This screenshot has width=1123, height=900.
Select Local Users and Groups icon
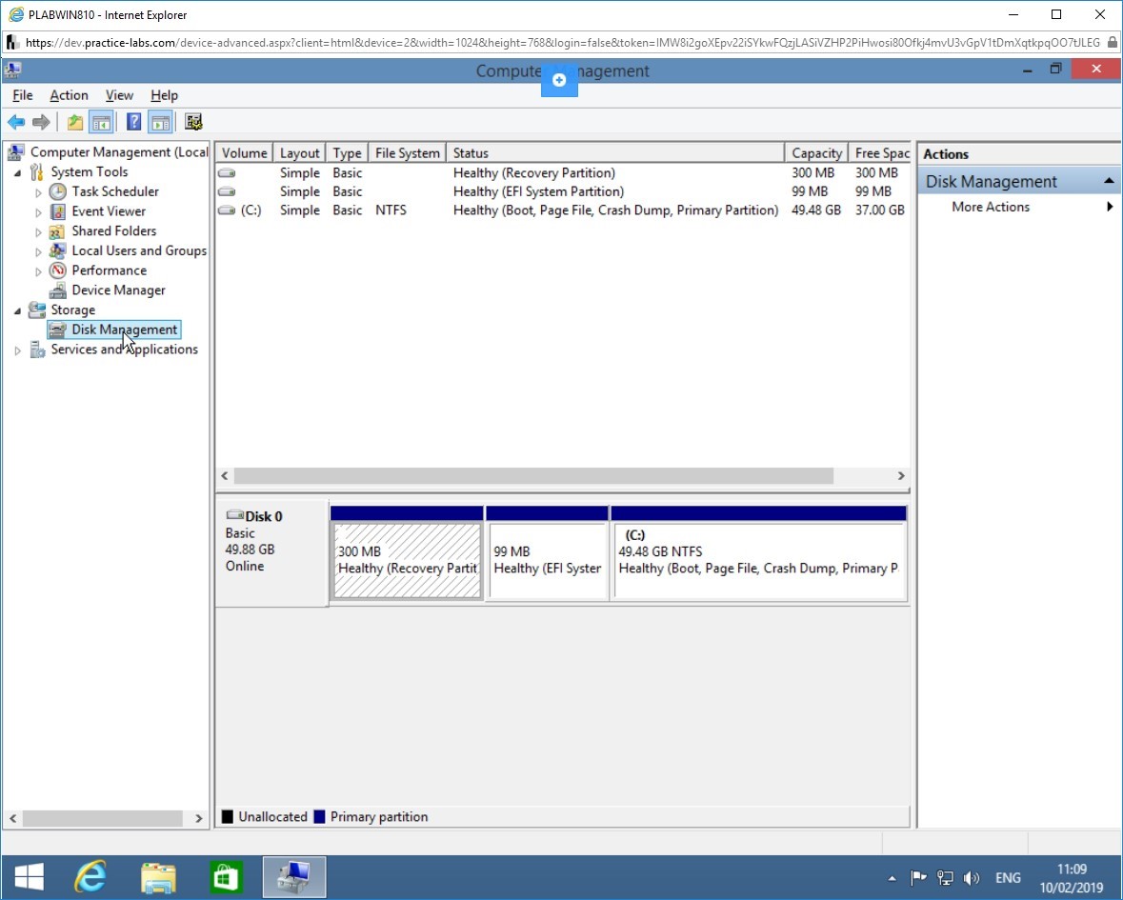point(57,250)
